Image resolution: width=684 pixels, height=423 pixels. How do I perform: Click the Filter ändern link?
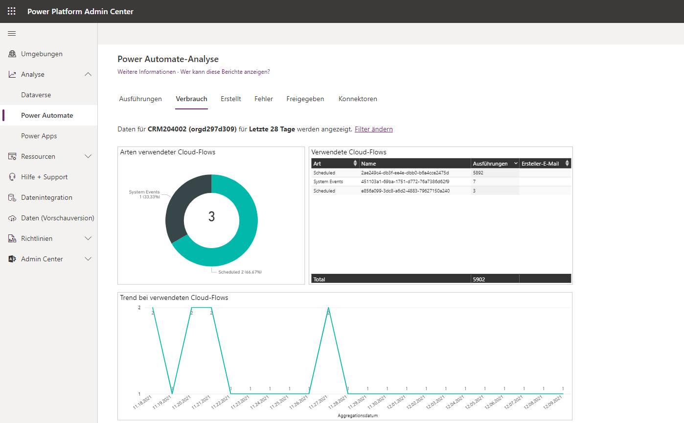click(374, 129)
